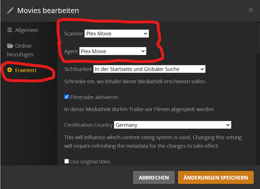Click the ABBRECHEN button
260x189 pixels.
[x=154, y=178]
